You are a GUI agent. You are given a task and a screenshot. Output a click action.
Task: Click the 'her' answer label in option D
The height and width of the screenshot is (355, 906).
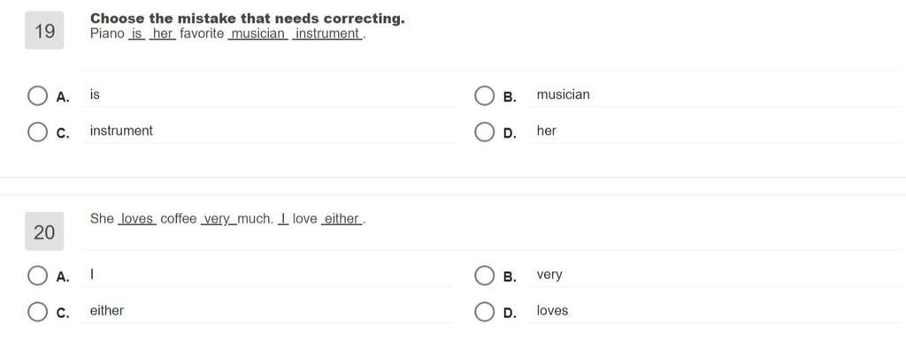[546, 131]
